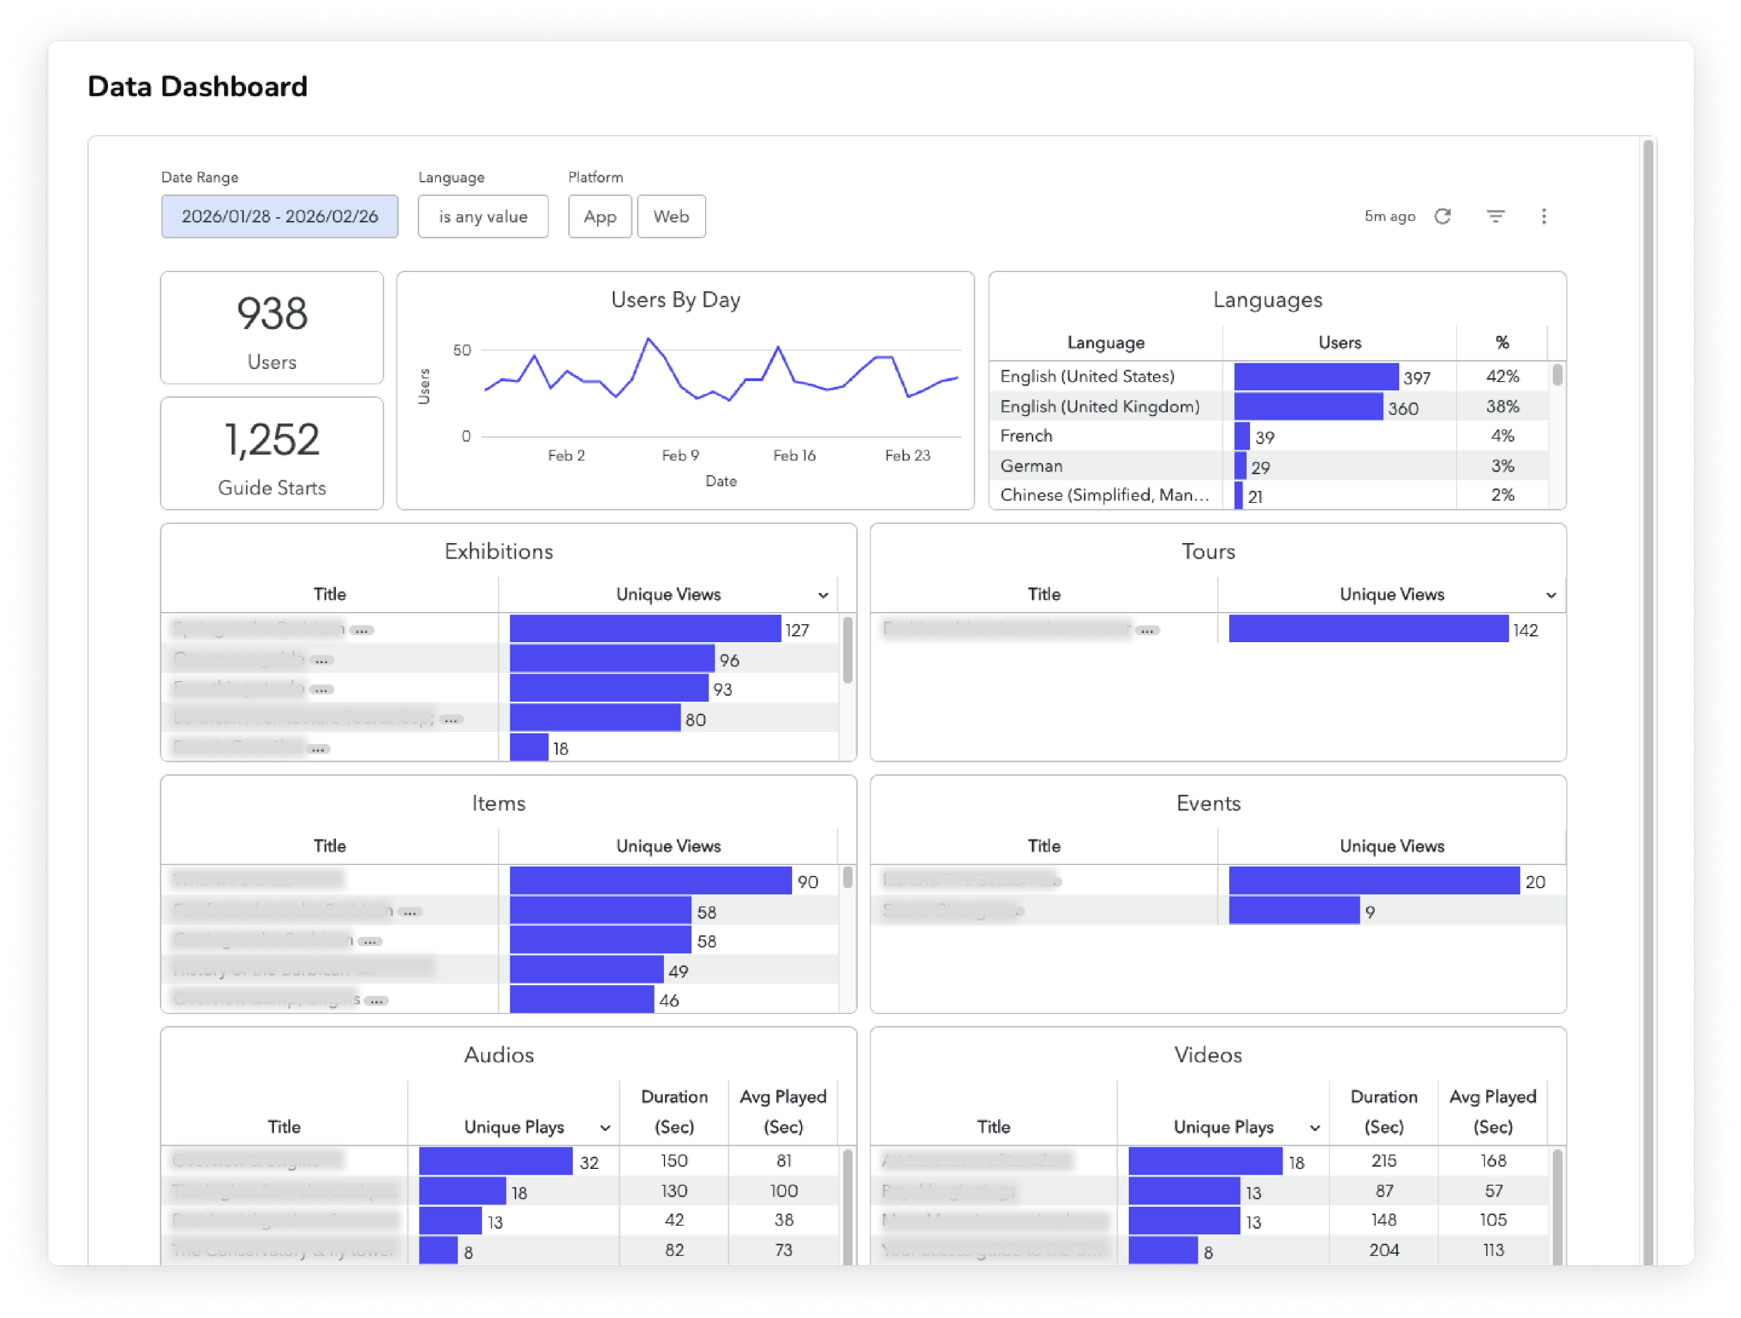Click ellipsis on fourth Exhibitions row
This screenshot has height=1318, width=1741.
(451, 719)
